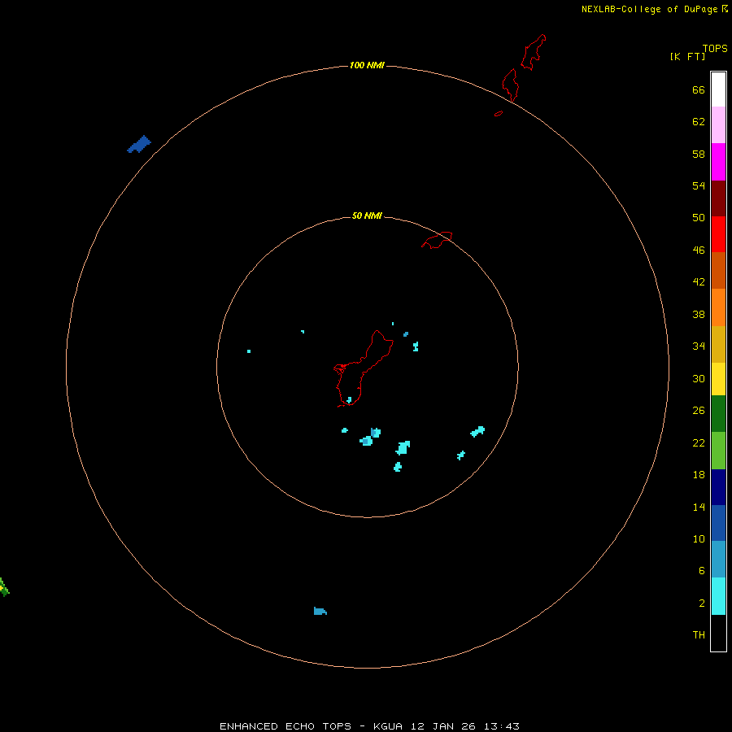The image size is (732, 732).
Task: Click the 38 value on the legend
Action: point(699,315)
